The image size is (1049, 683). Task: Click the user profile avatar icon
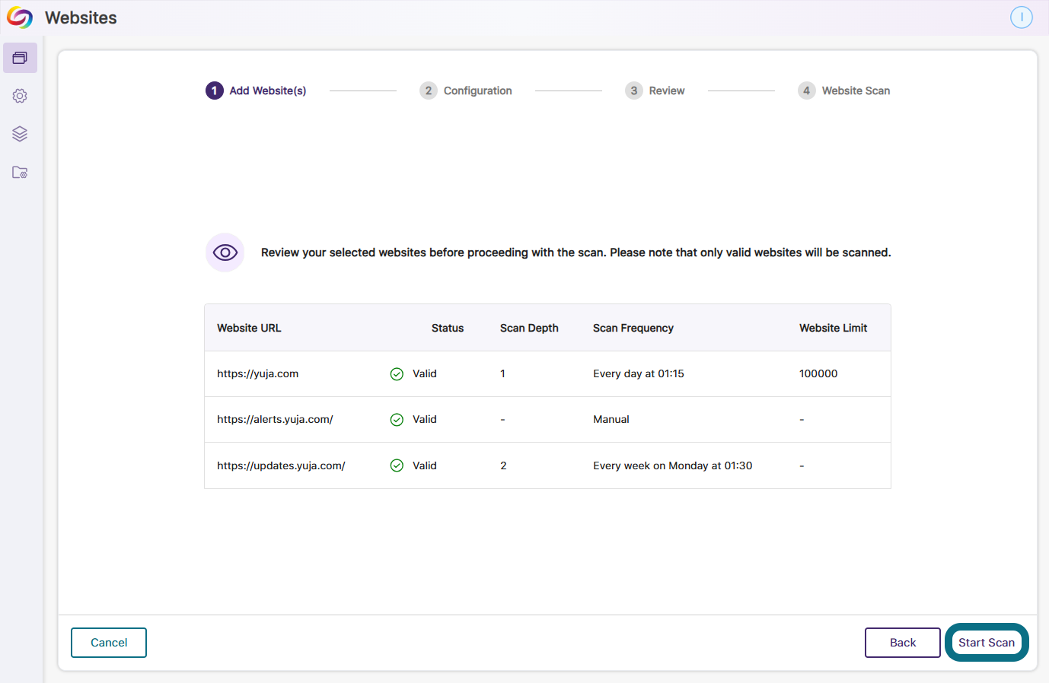pyautogui.click(x=1022, y=17)
